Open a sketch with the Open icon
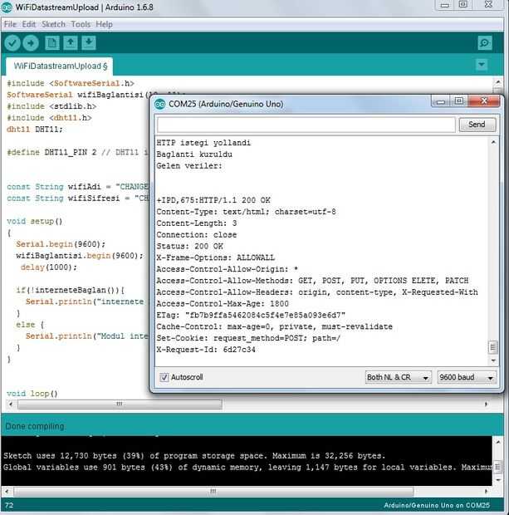 (x=71, y=42)
